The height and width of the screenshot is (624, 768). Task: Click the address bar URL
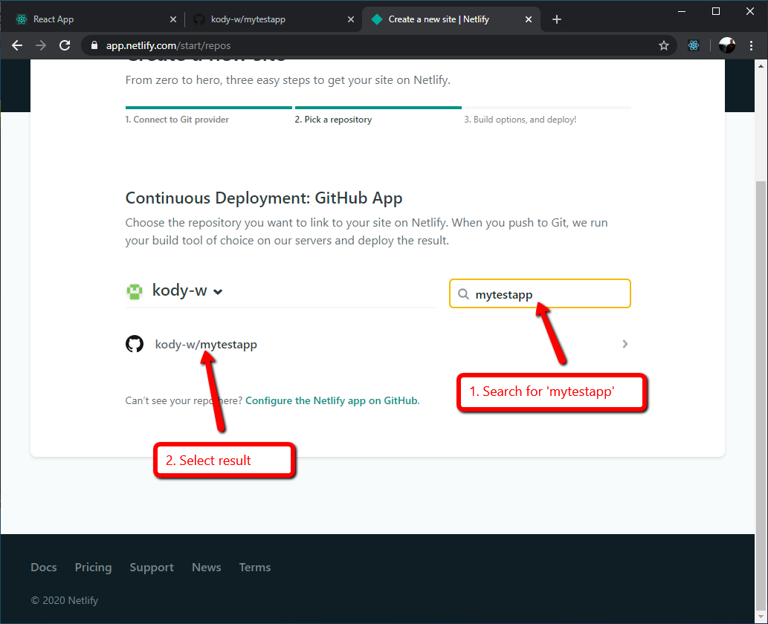coord(168,45)
